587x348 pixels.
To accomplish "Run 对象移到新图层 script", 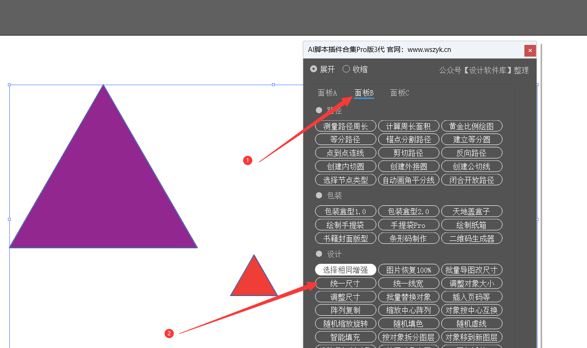I will click(472, 337).
